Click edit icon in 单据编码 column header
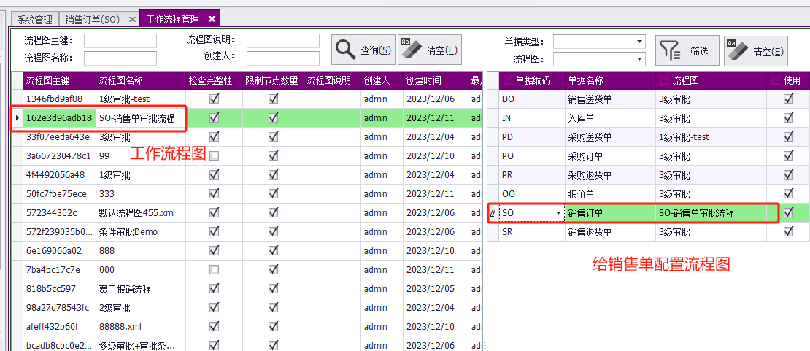The width and height of the screenshot is (810, 351). click(508, 80)
